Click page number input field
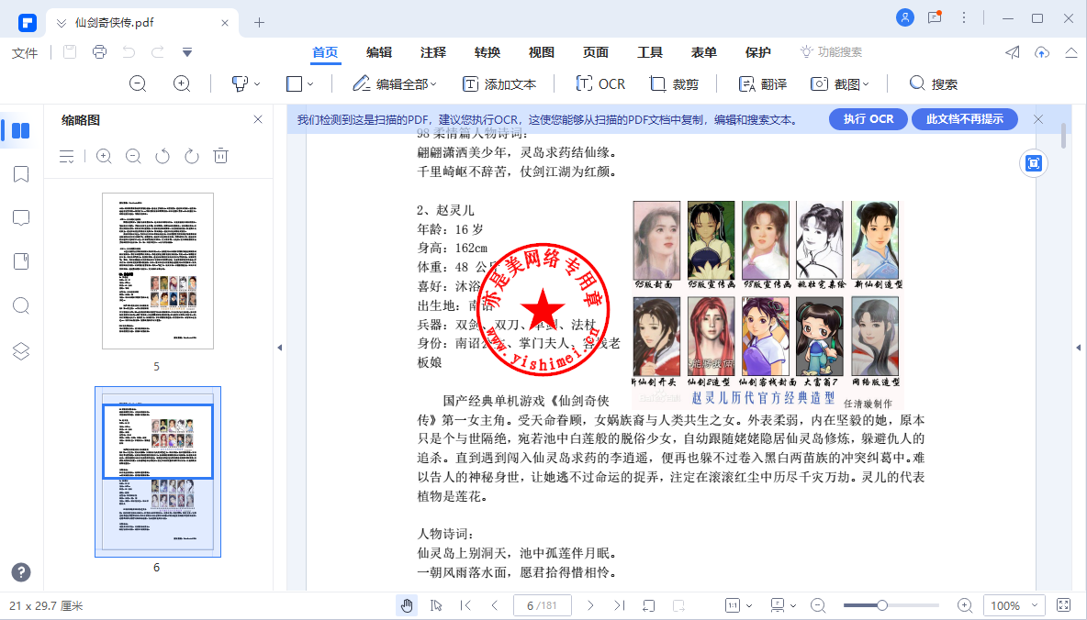 pyautogui.click(x=542, y=605)
